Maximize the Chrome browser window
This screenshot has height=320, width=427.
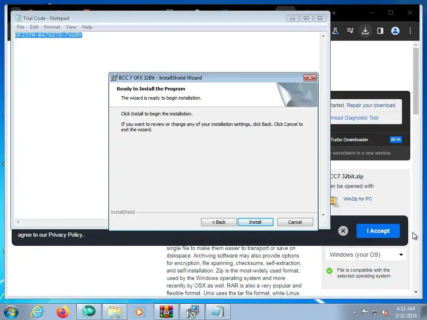391,13
